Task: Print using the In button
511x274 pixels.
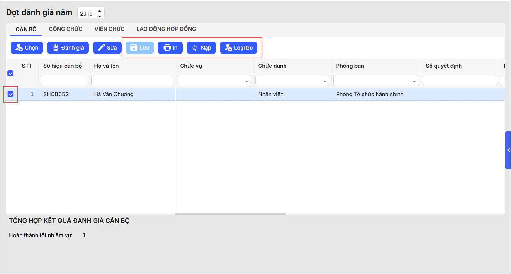Action: click(x=170, y=48)
